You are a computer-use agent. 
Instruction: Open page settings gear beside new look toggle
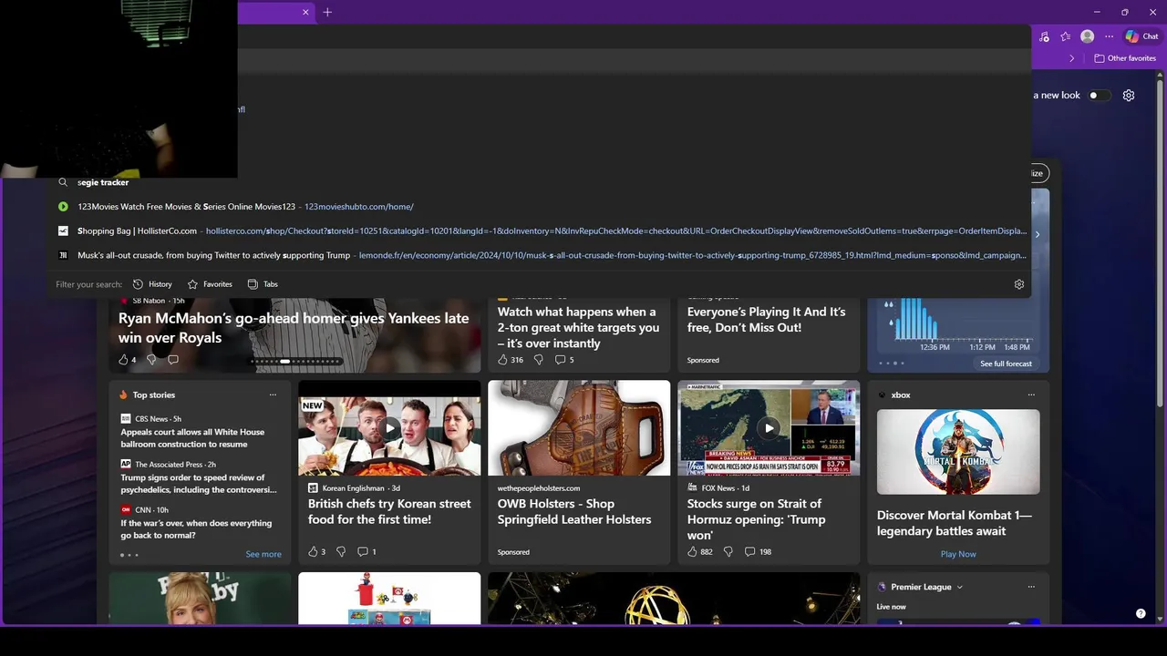point(1129,95)
